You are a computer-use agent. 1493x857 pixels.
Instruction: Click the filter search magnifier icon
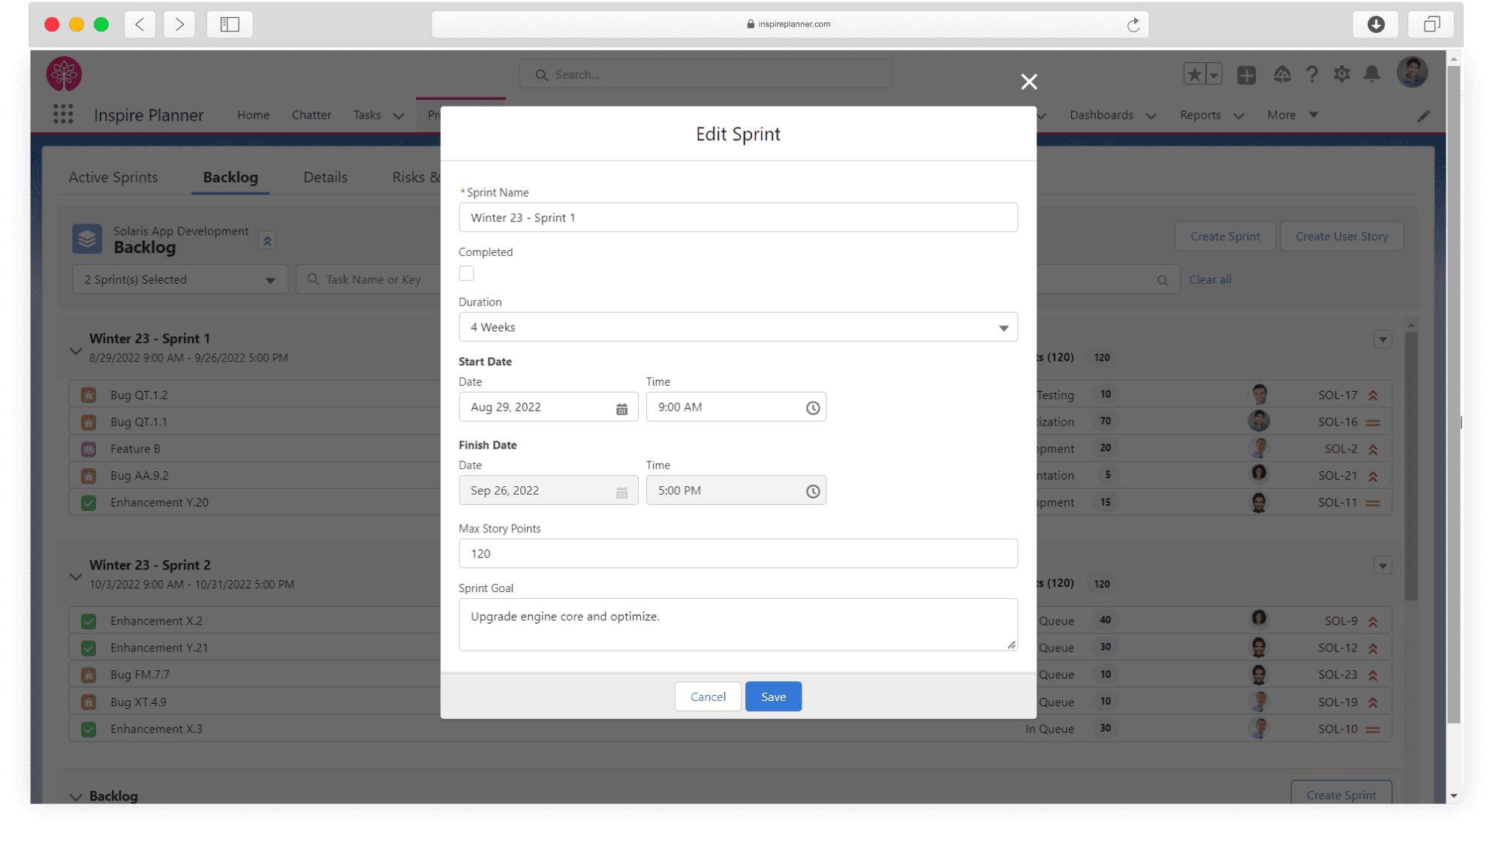click(x=1162, y=281)
